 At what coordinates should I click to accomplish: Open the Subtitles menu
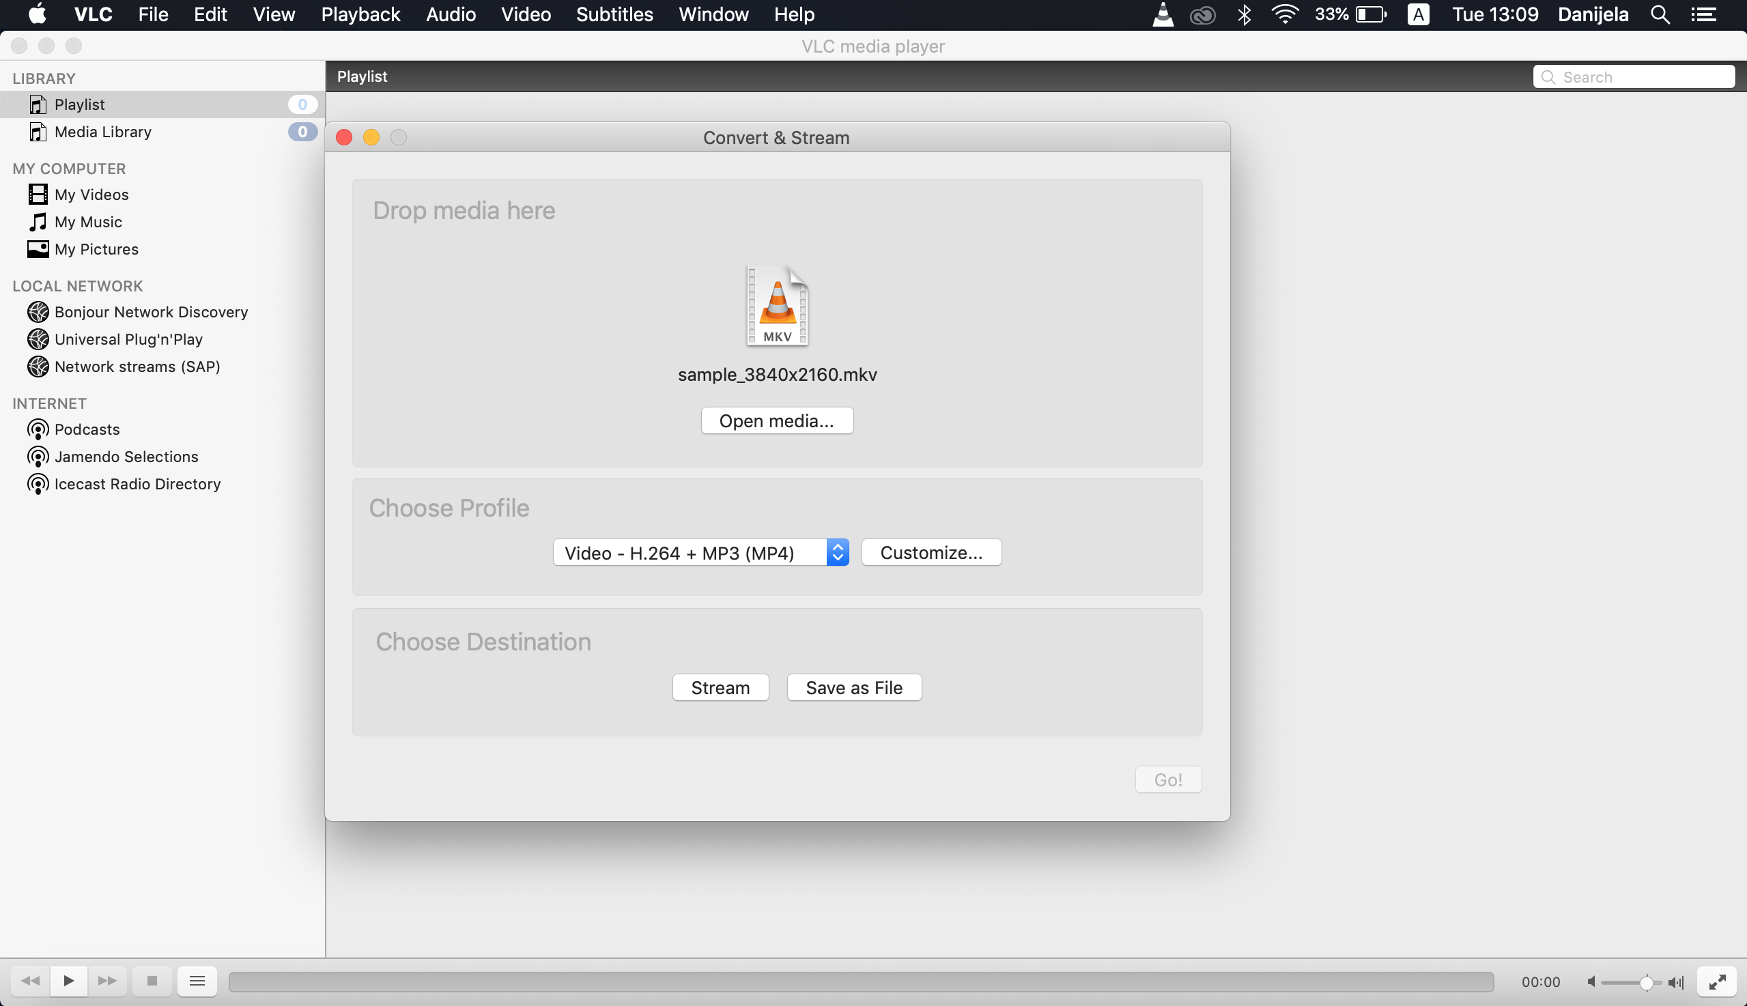[614, 14]
